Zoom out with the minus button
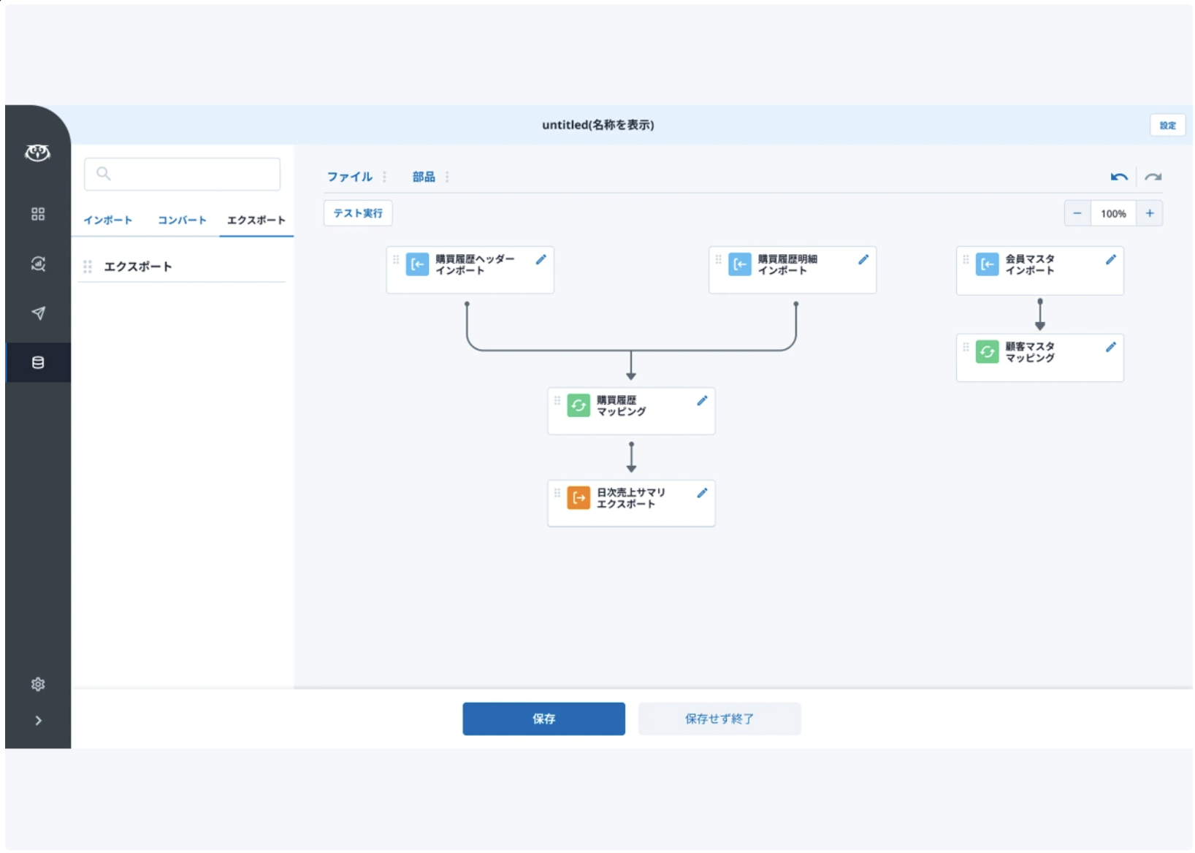 pyautogui.click(x=1077, y=213)
